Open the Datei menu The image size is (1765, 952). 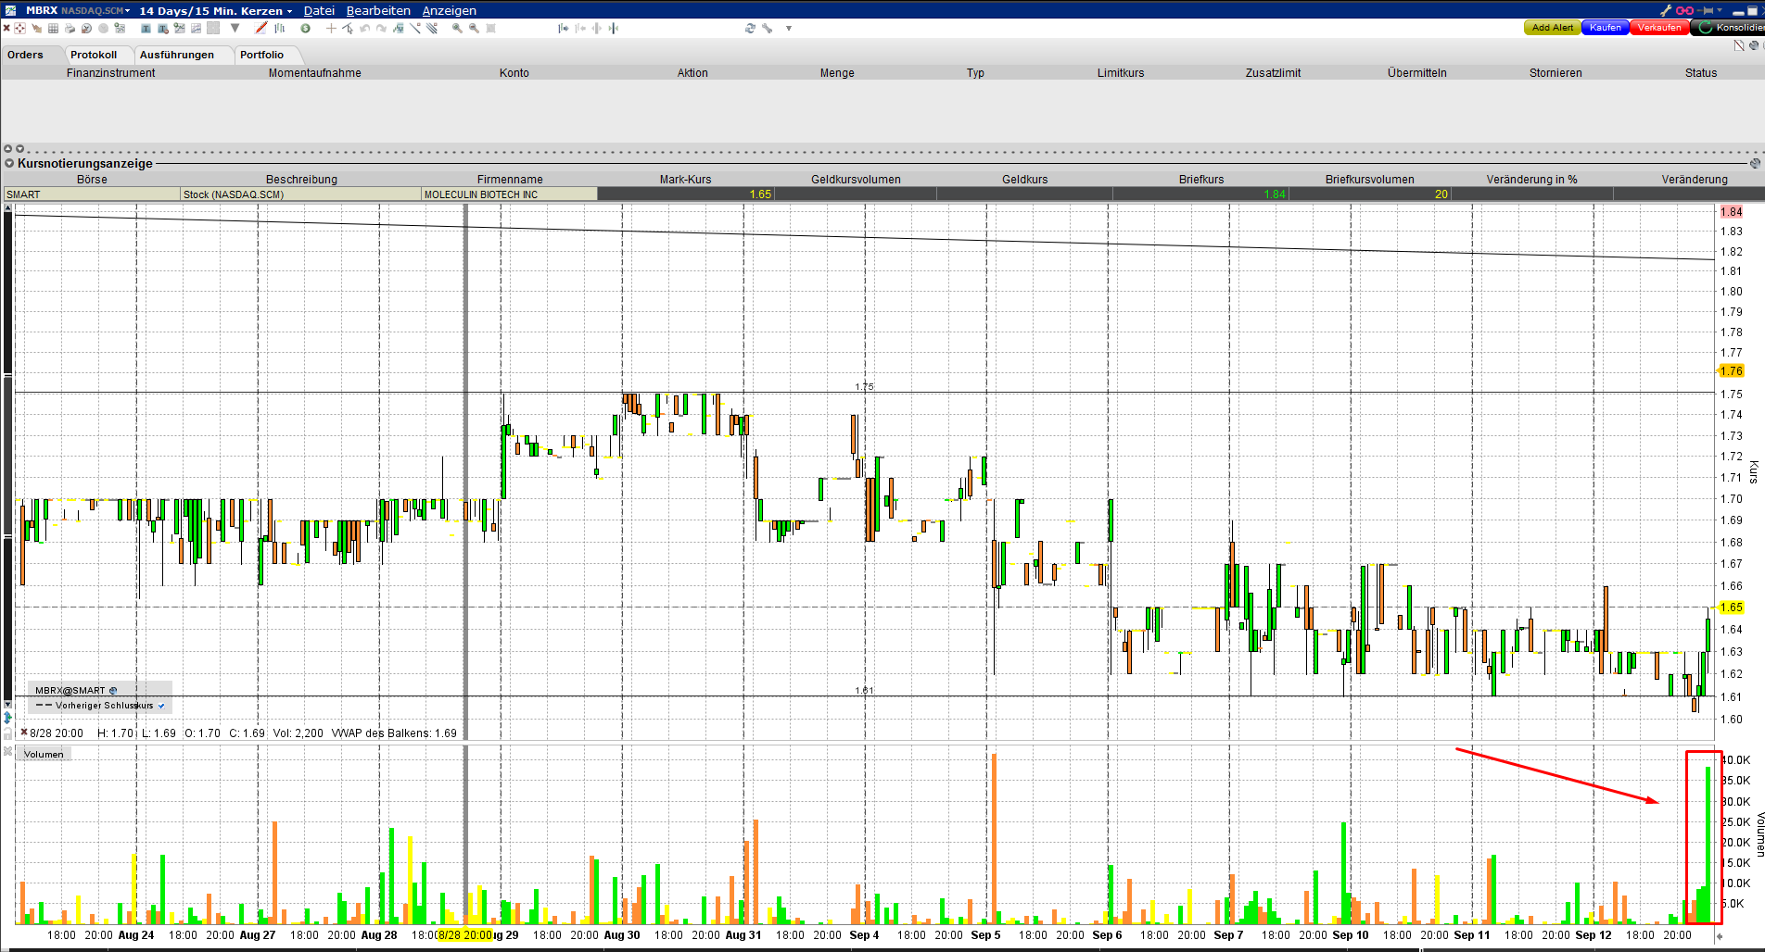pos(319,10)
